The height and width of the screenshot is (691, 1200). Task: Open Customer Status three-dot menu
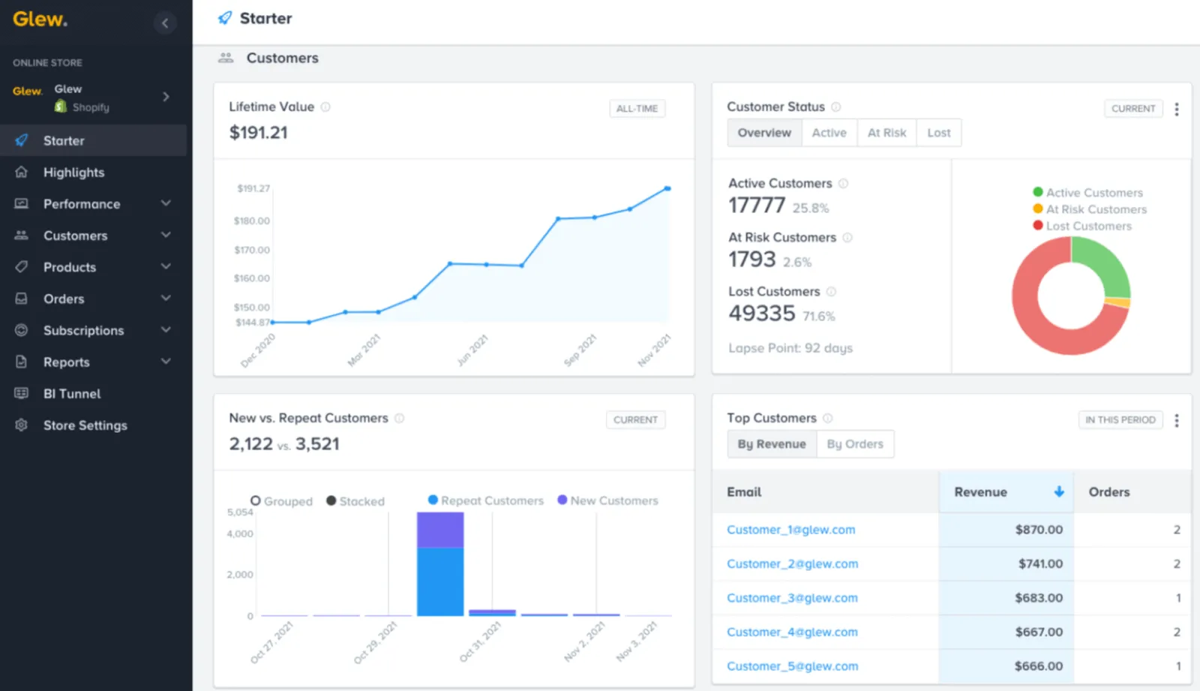pyautogui.click(x=1176, y=110)
